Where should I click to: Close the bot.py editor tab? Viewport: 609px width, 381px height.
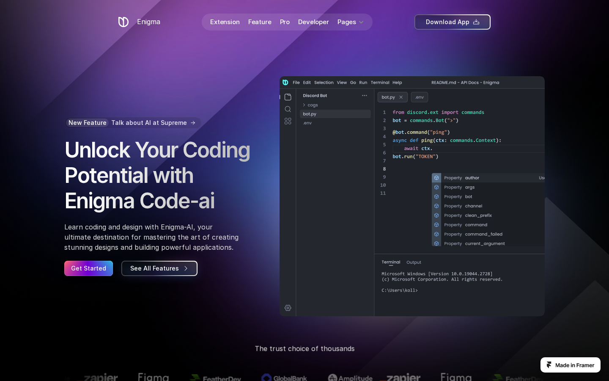click(401, 97)
